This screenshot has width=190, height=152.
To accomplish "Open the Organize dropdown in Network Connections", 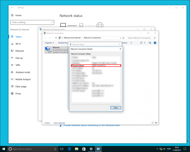I will point(49,43).
